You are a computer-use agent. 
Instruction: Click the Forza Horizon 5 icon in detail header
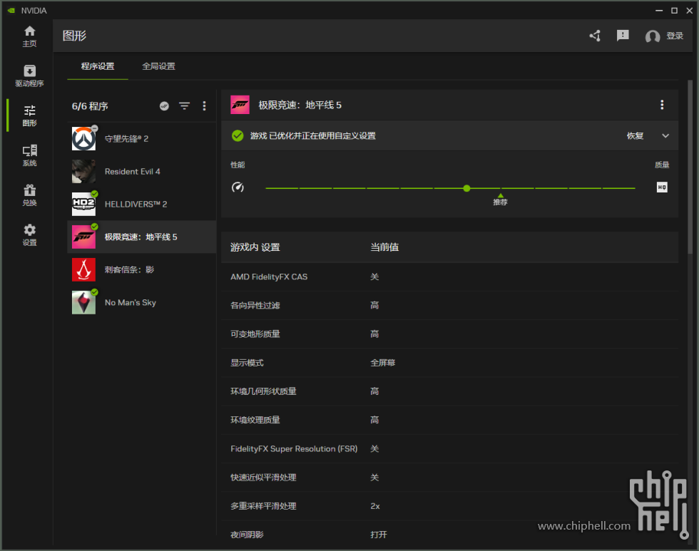(x=240, y=105)
